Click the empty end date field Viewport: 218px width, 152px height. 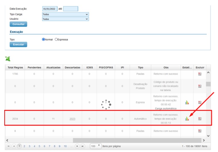71,9
